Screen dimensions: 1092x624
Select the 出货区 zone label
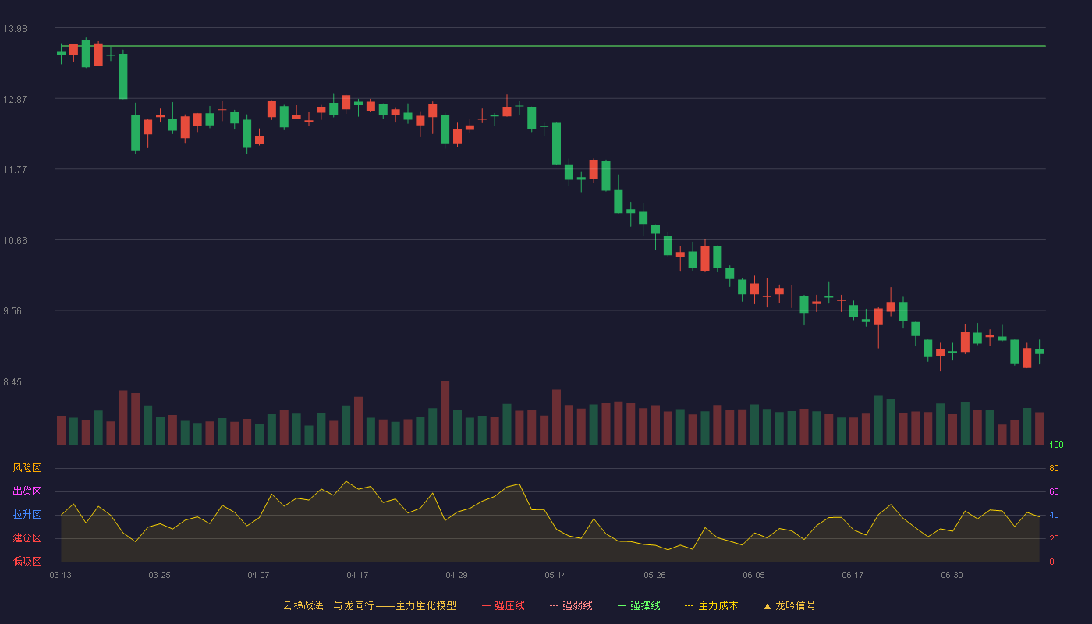[27, 491]
